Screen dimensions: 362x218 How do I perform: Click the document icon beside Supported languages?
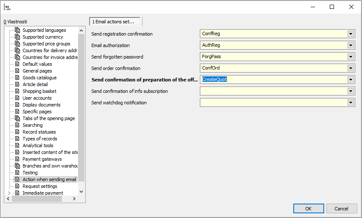(17, 30)
